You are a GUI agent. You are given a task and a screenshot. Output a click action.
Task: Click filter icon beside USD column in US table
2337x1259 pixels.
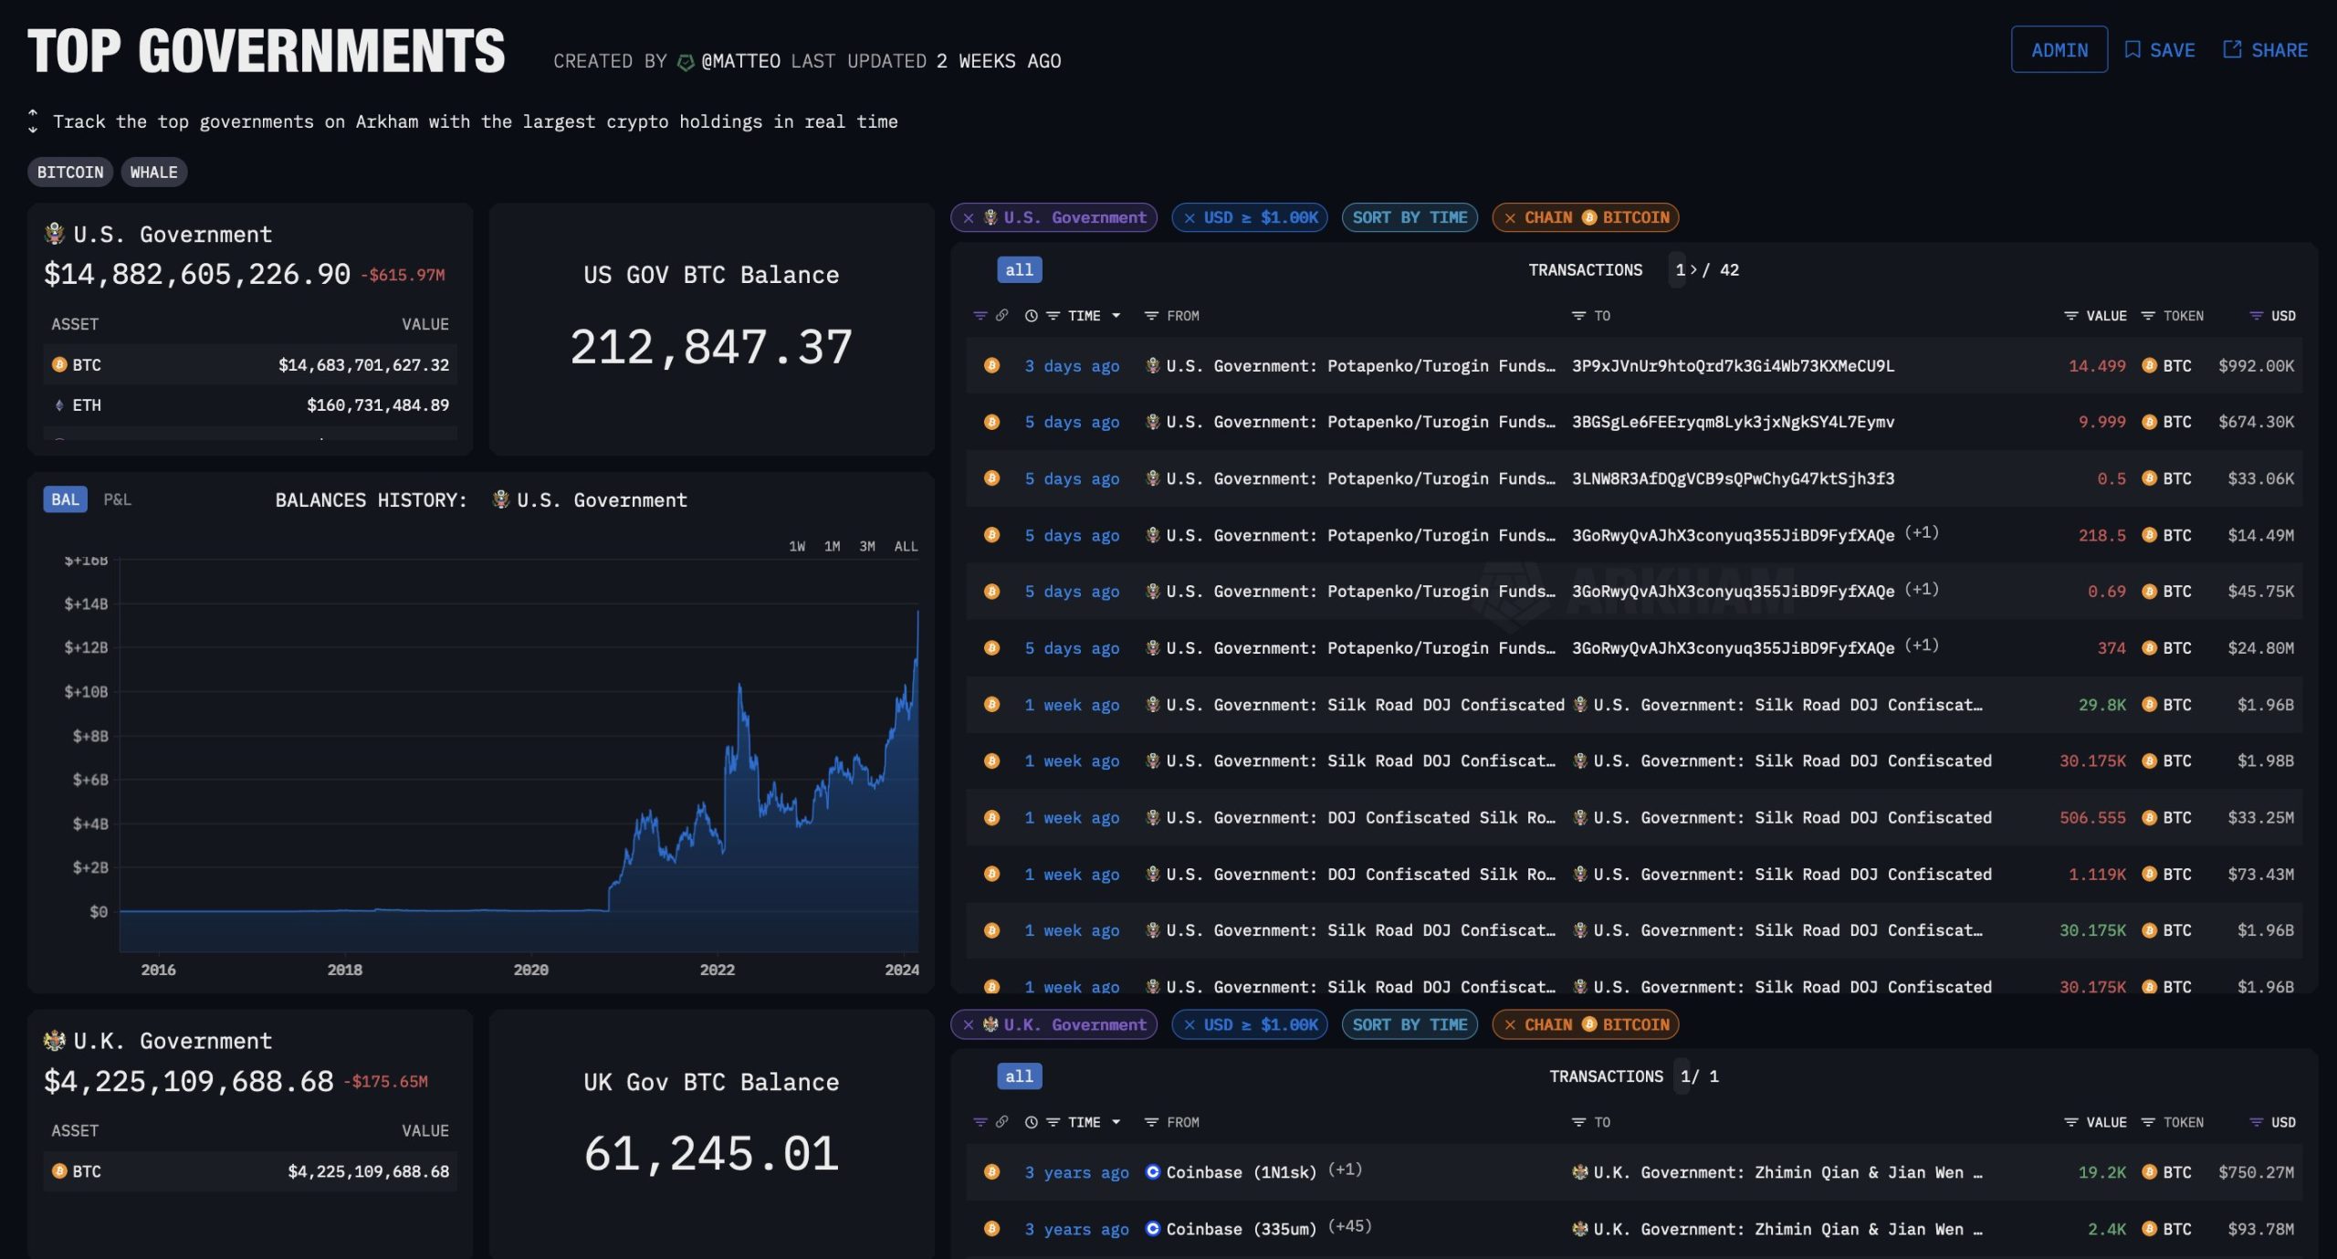click(2256, 316)
